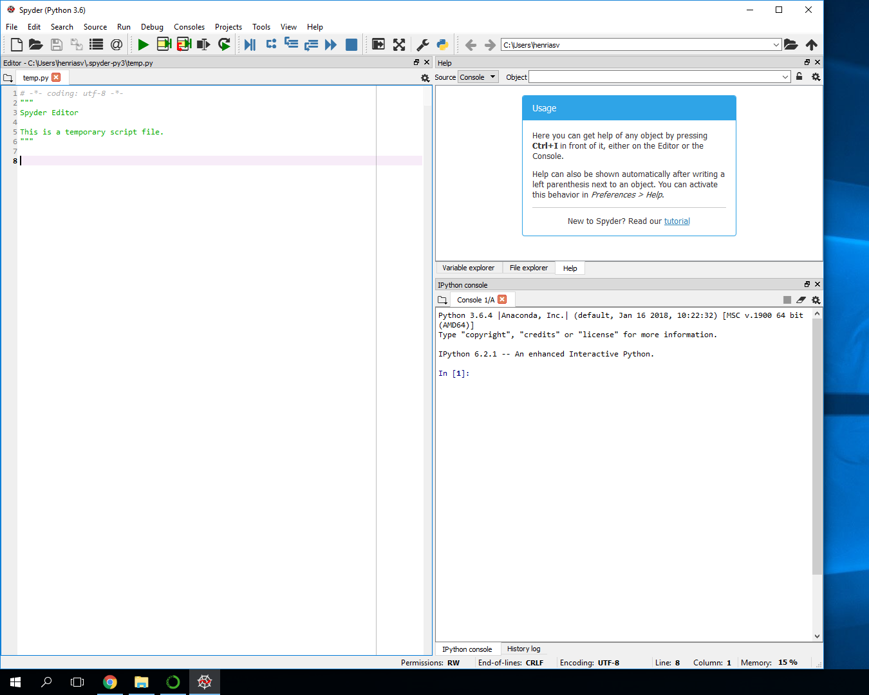Viewport: 869px width, 695px height.
Task: Re-run the last script icon
Action: click(224, 44)
